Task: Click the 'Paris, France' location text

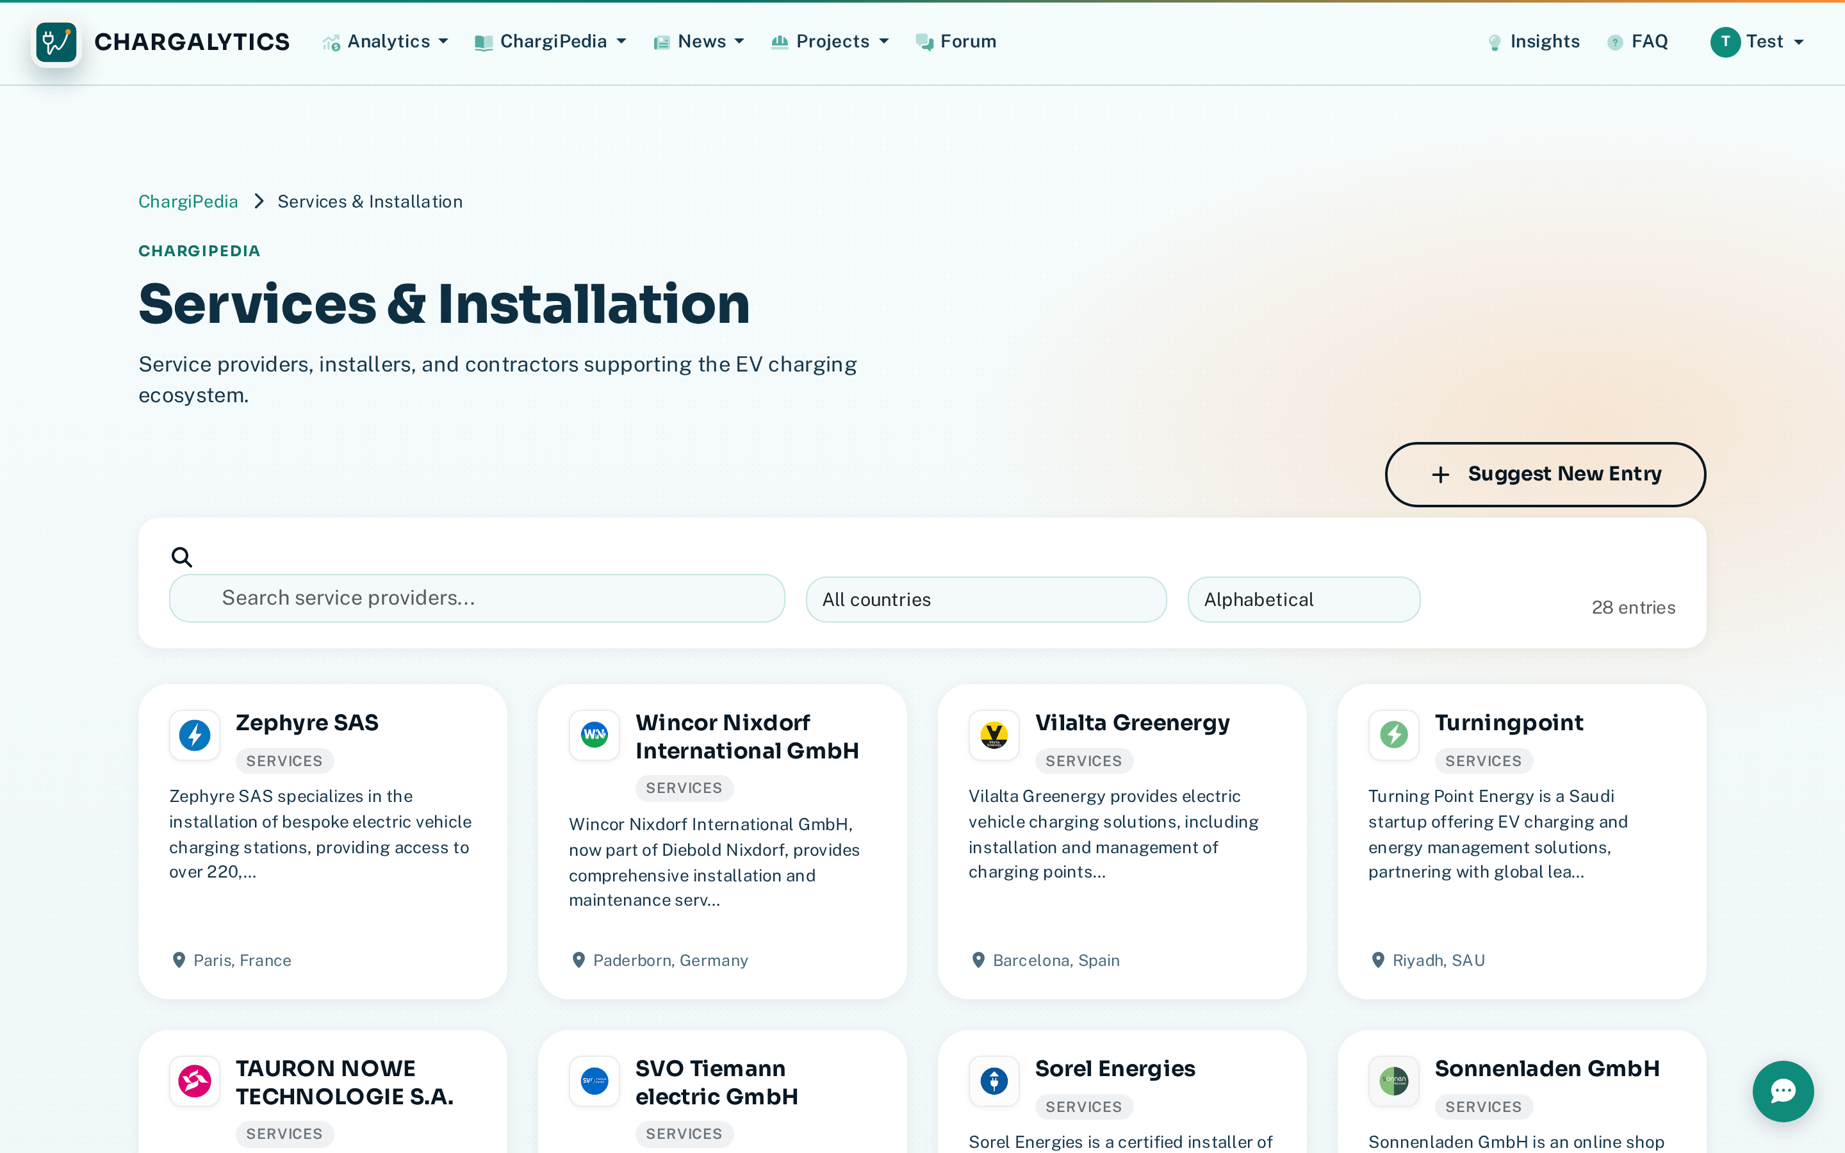Action: pyautogui.click(x=242, y=960)
